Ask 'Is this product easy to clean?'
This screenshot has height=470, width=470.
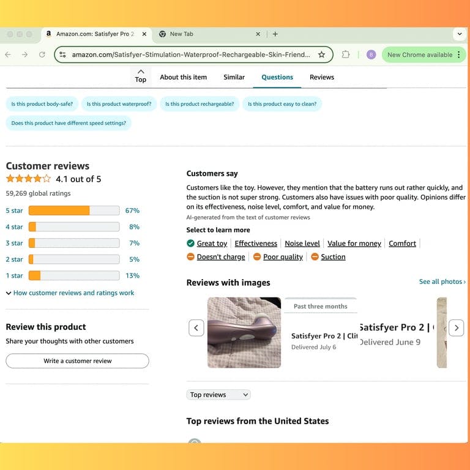pos(282,104)
